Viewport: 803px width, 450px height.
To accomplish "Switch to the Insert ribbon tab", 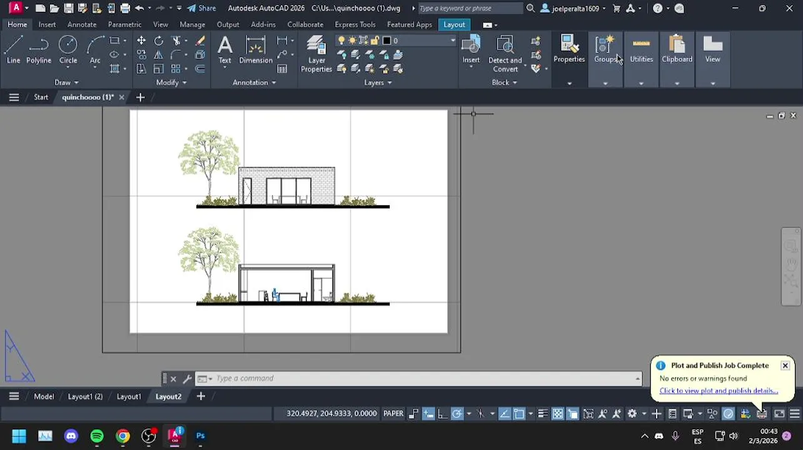I will 47,24.
